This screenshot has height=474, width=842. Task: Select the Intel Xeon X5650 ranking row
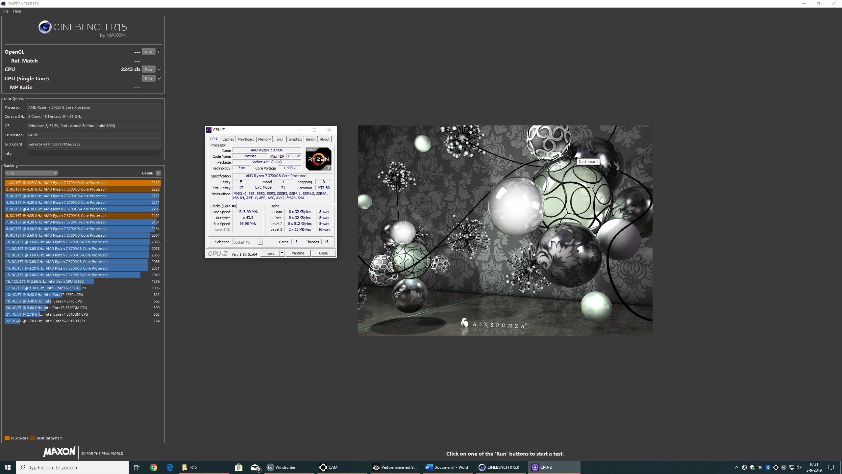coord(83,281)
